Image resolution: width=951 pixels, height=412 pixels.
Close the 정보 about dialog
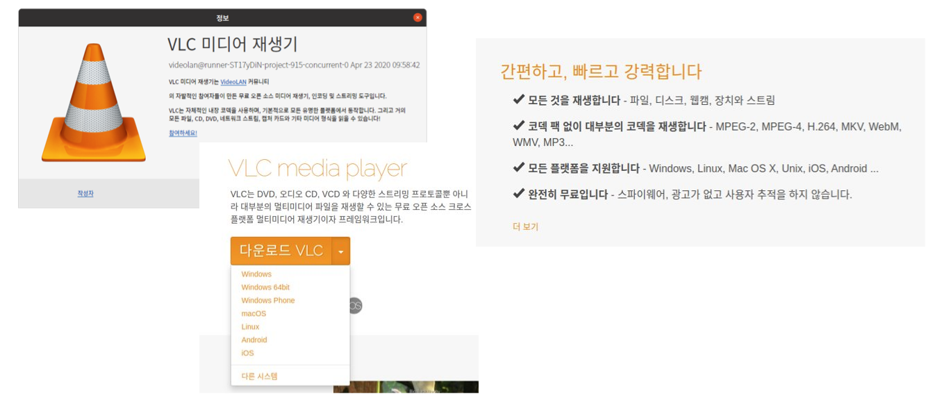417,17
